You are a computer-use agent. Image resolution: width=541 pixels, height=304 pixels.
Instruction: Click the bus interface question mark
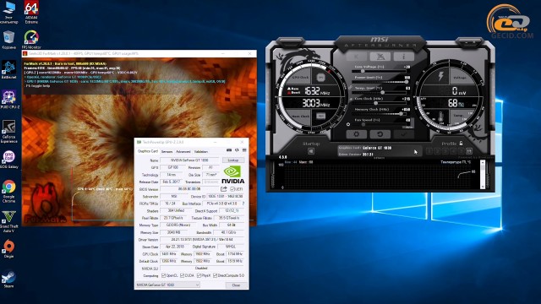tap(243, 204)
